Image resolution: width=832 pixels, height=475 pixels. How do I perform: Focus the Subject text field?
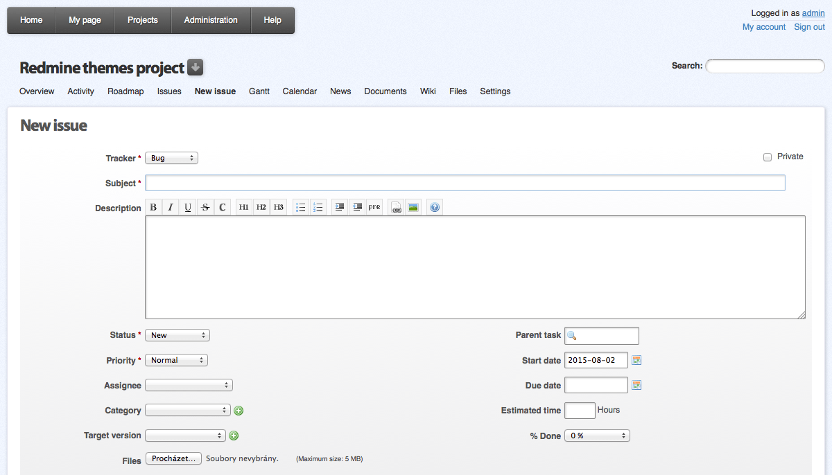465,183
